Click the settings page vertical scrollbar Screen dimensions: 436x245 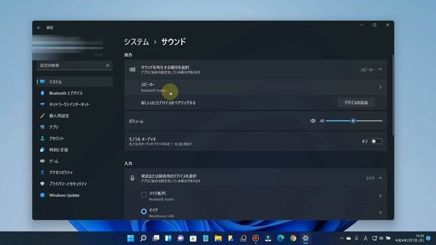(x=393, y=95)
